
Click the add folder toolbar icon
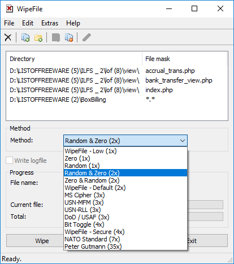click(x=38, y=37)
